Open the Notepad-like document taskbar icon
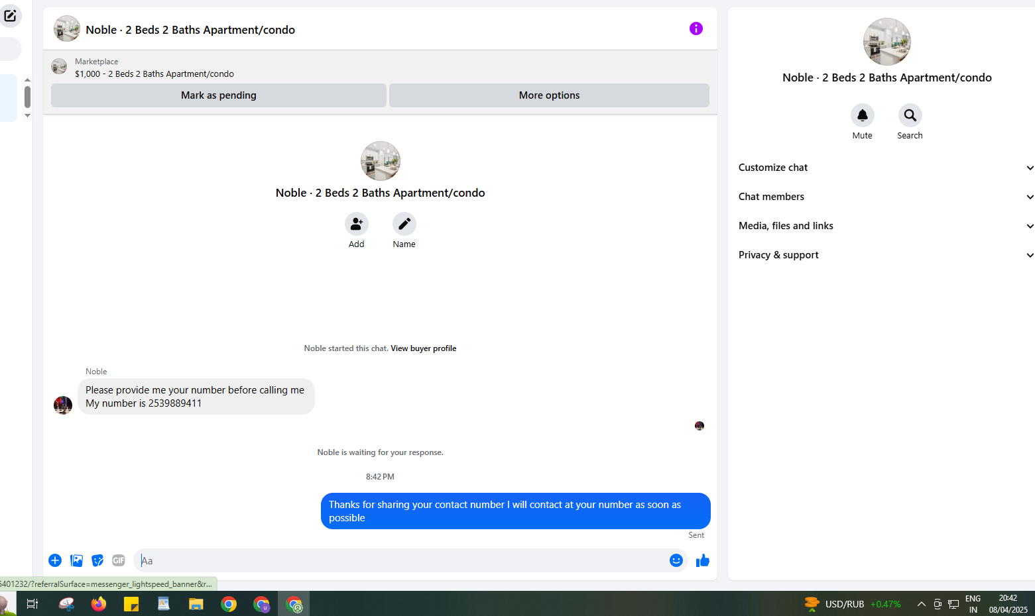This screenshot has height=616, width=1035. 164,603
